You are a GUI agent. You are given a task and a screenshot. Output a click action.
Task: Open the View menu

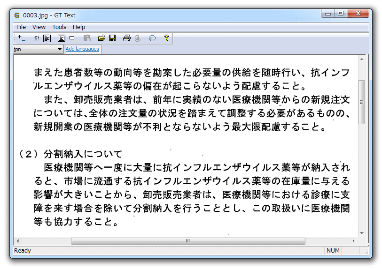39,27
